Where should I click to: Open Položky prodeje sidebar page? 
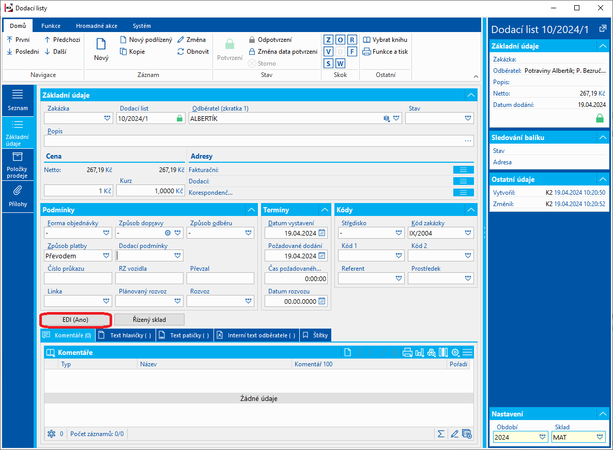coord(18,165)
